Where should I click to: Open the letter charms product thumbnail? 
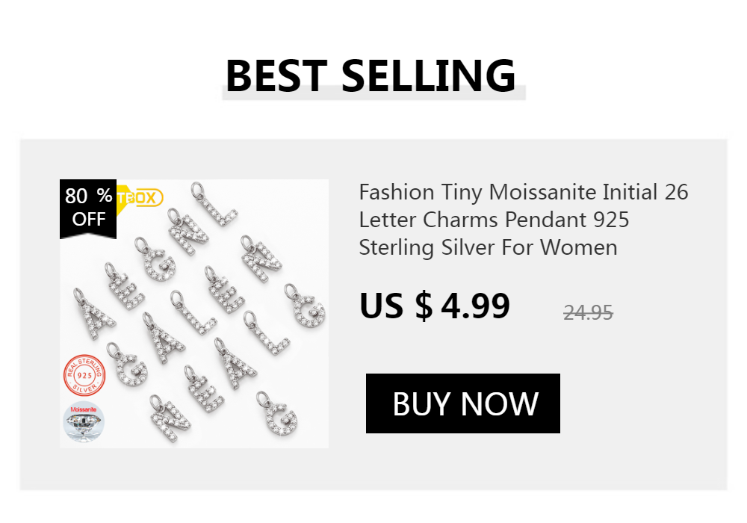click(x=194, y=314)
